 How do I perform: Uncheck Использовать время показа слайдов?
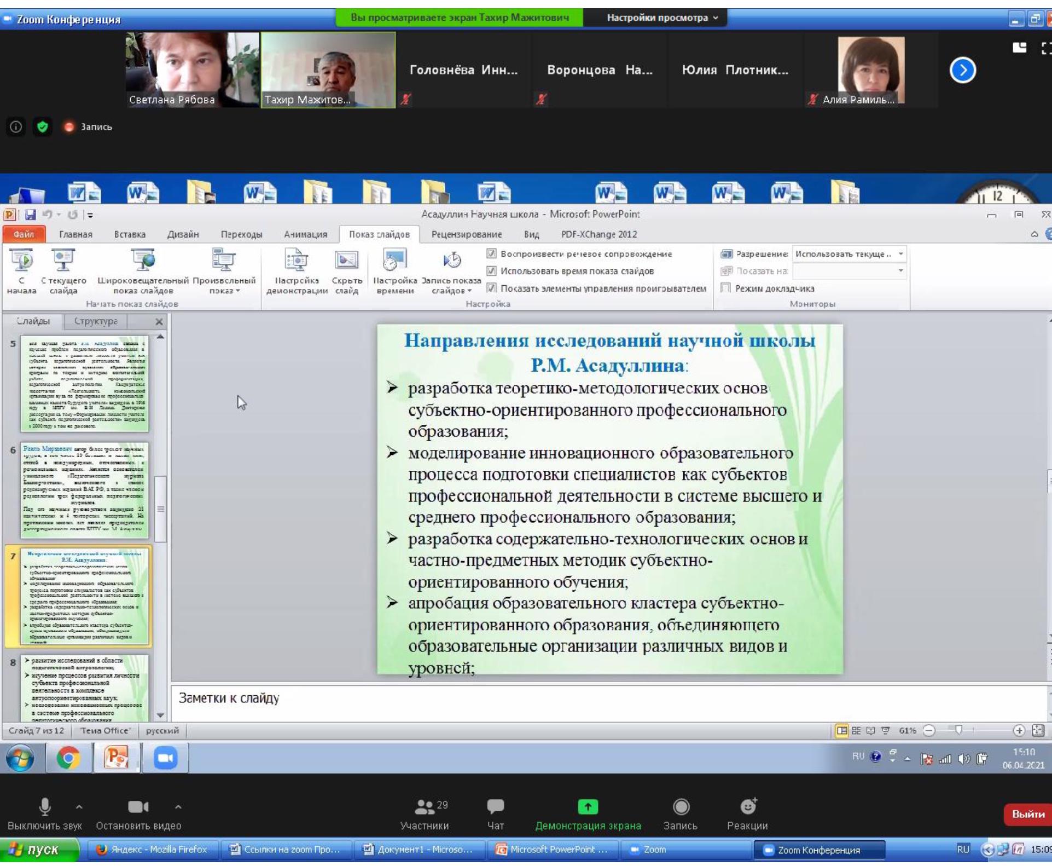(x=491, y=271)
